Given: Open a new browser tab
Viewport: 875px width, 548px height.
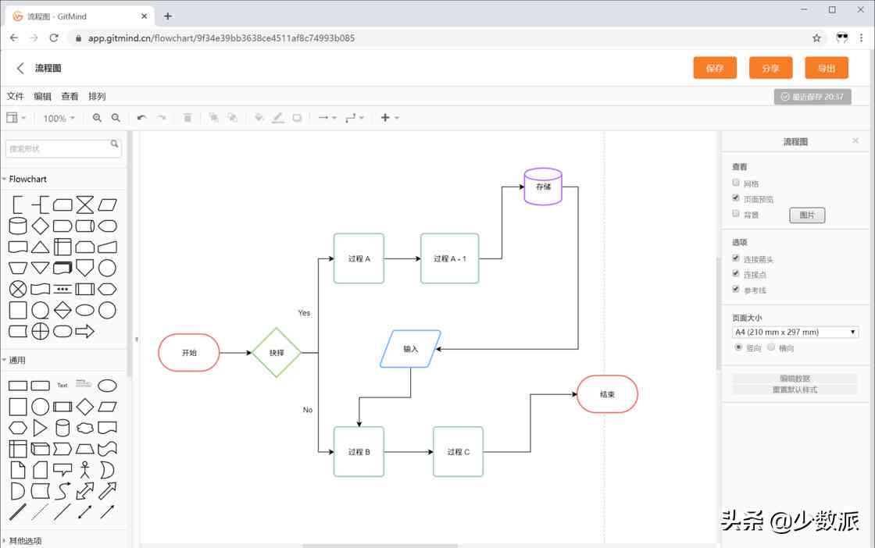Looking at the screenshot, I should pos(167,16).
